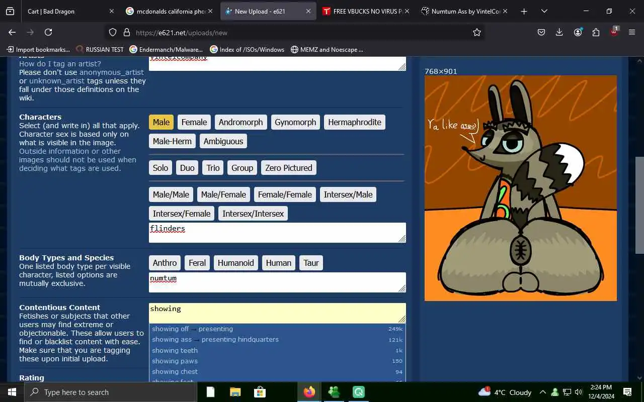Image resolution: width=644 pixels, height=402 pixels.
Task: Select the Intersex/Intersex tag button
Action: pos(253,214)
